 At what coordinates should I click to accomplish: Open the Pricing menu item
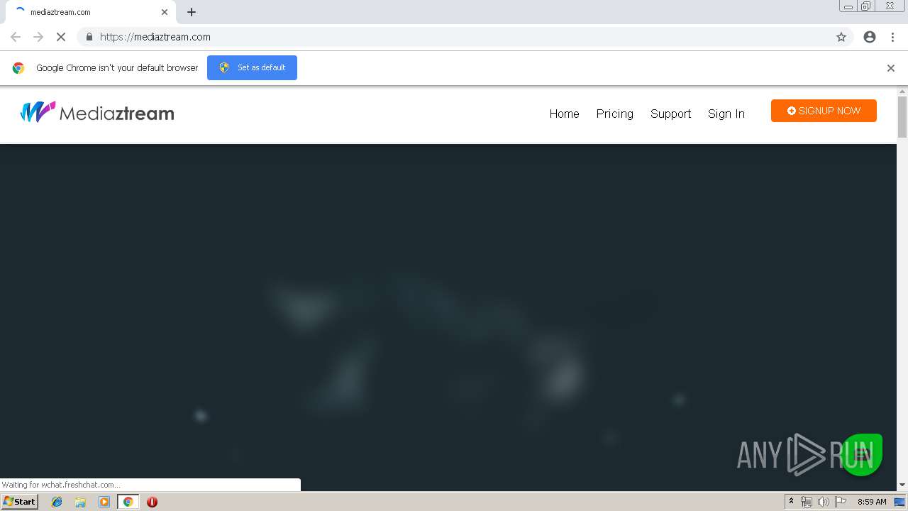[x=614, y=114]
